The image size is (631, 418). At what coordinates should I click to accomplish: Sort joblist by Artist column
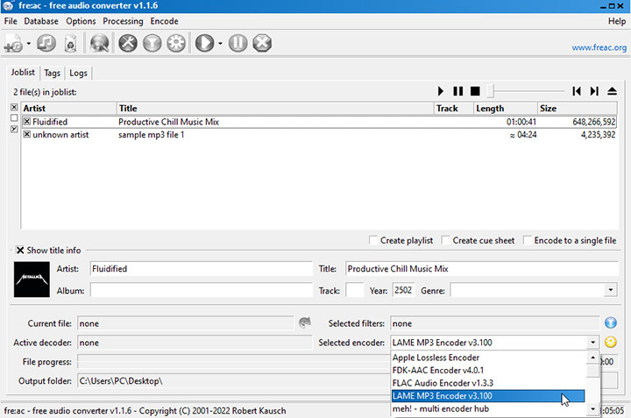click(69, 108)
